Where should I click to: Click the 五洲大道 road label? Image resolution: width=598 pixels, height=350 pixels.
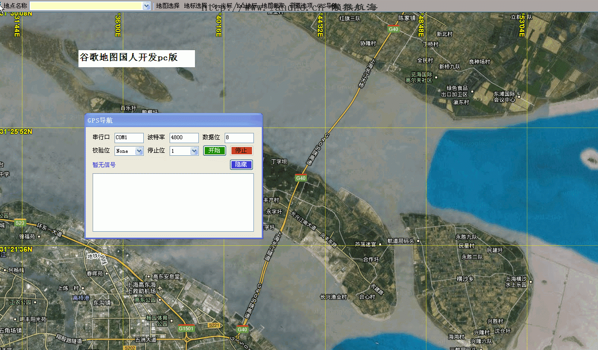click(x=146, y=339)
